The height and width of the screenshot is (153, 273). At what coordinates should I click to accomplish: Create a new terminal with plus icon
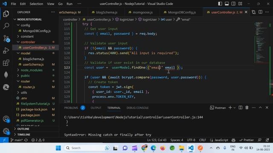[230, 108]
